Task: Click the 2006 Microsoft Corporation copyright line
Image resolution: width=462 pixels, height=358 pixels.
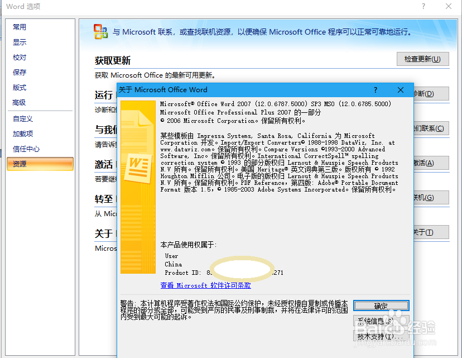Action: pos(233,121)
